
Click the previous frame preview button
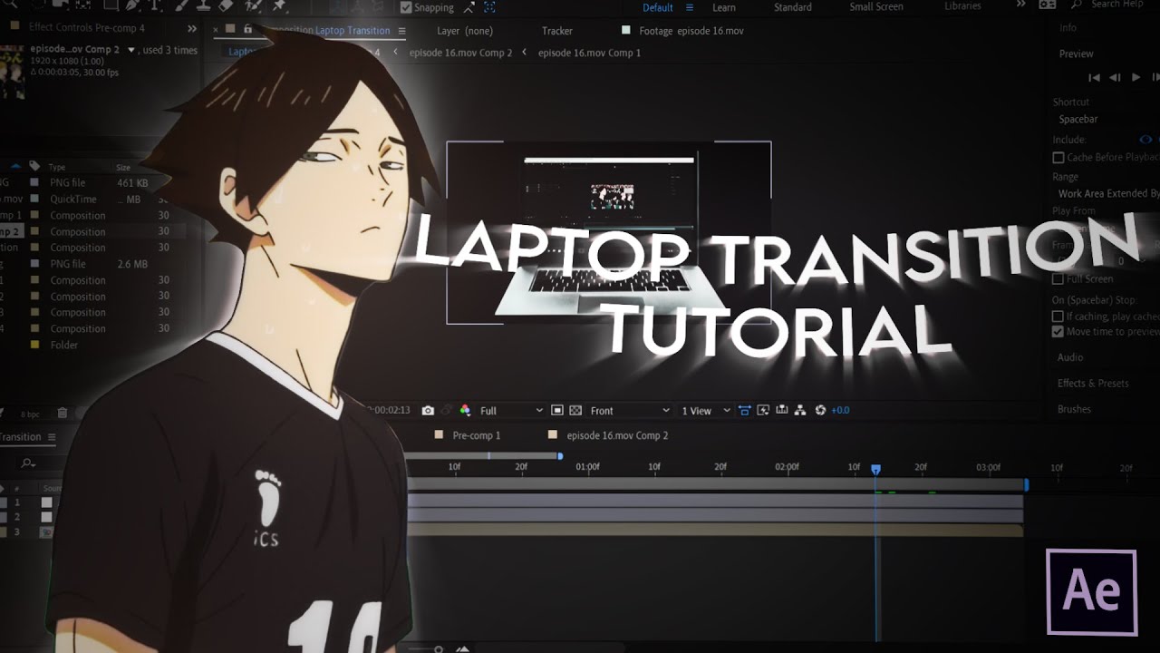click(1115, 78)
